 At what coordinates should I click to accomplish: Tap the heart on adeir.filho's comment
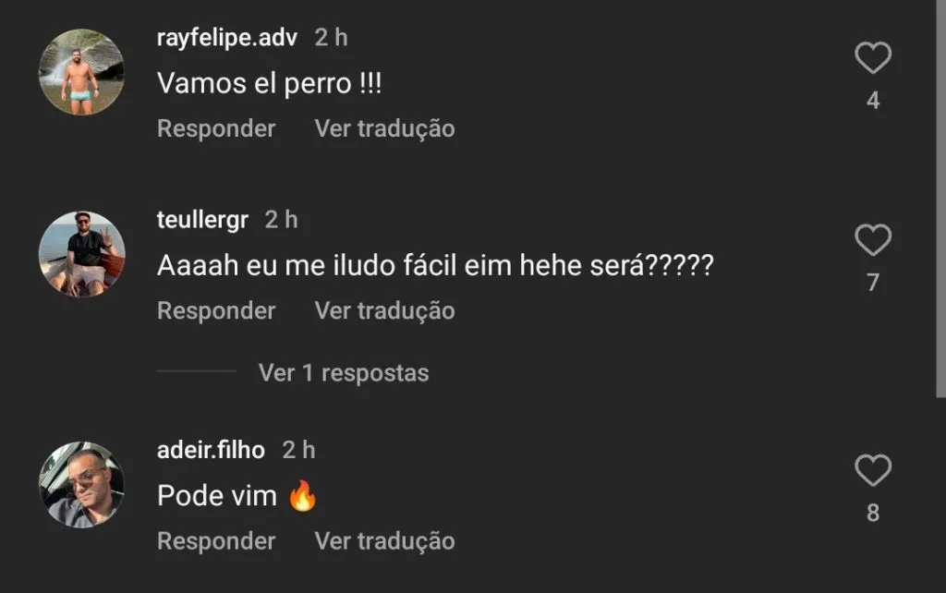click(x=872, y=471)
